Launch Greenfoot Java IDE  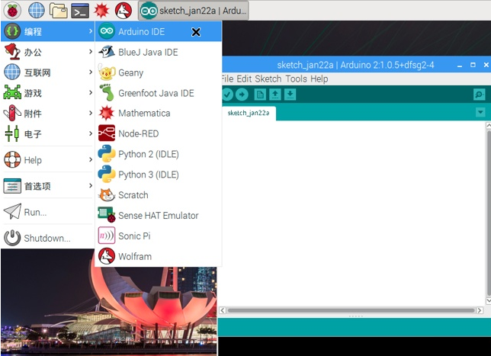coord(159,93)
